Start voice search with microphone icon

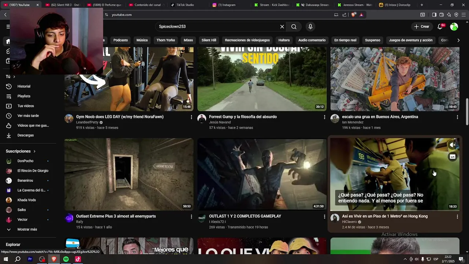pyautogui.click(x=310, y=26)
